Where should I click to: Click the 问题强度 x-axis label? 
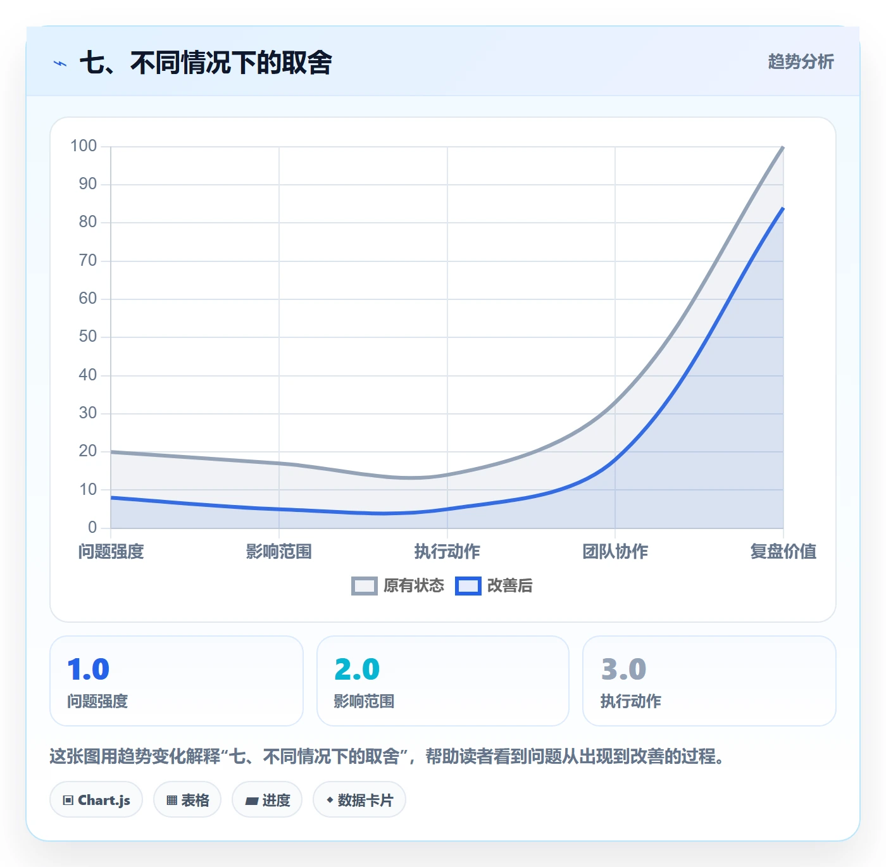click(111, 551)
